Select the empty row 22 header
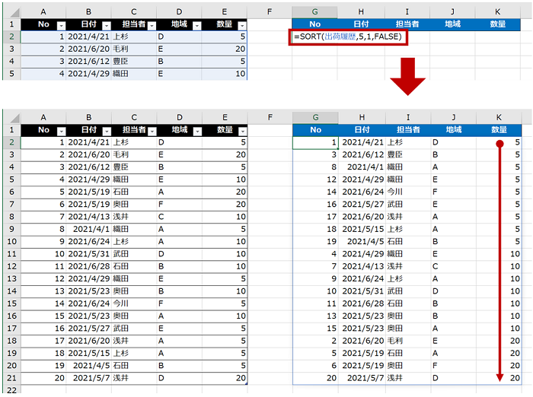533x397 pixels. (11, 389)
